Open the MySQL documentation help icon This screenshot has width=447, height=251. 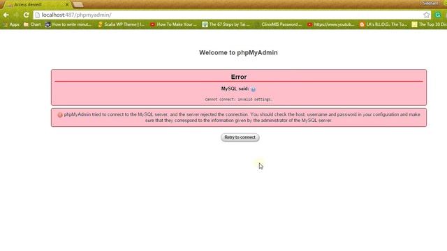click(x=253, y=89)
